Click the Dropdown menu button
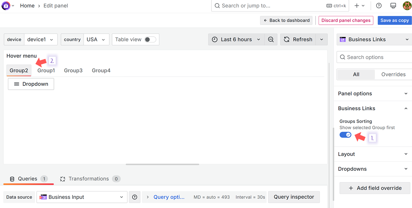The height and width of the screenshot is (208, 412). (x=31, y=84)
